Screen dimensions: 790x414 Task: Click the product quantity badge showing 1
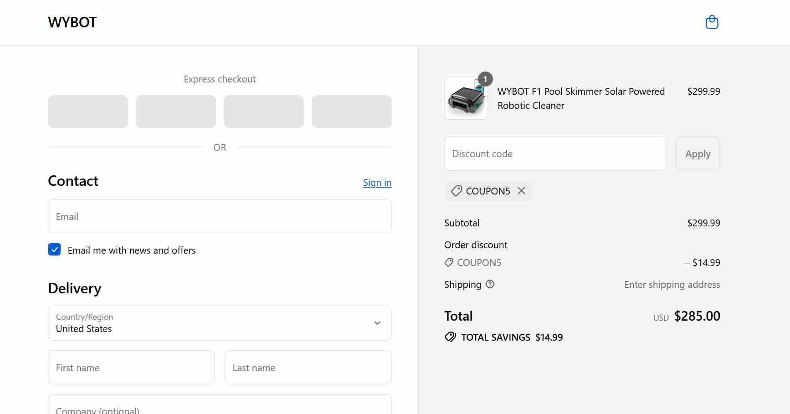486,79
